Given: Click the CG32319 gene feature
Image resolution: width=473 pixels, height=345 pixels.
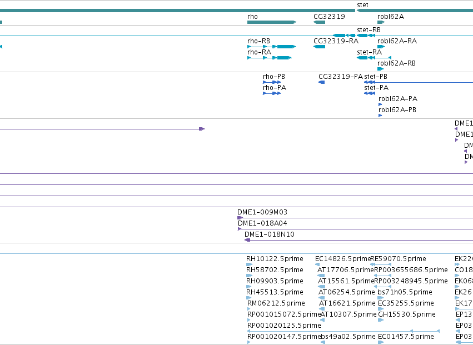Looking at the screenshot, I should (x=320, y=22).
